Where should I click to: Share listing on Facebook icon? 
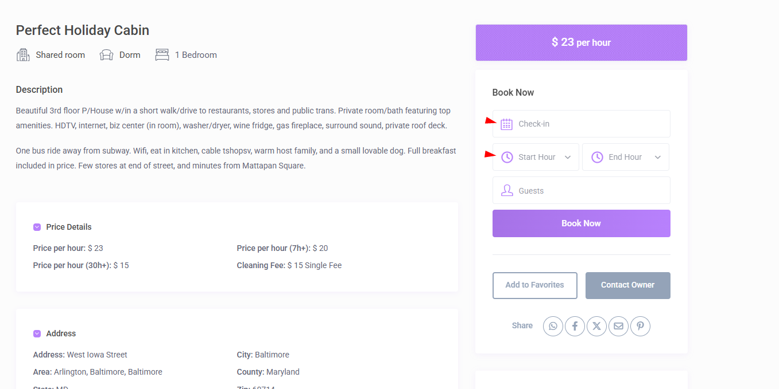575,326
